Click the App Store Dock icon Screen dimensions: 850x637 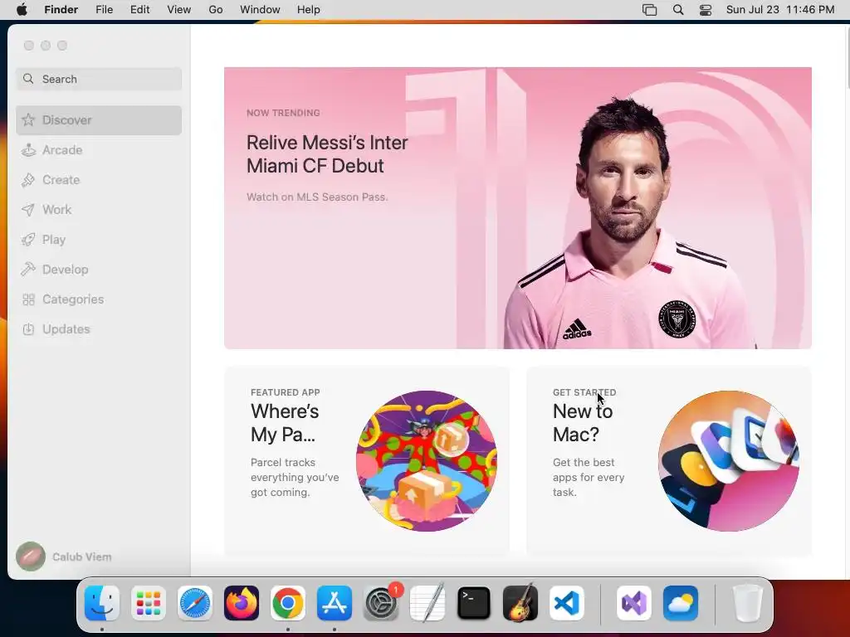[x=335, y=603]
